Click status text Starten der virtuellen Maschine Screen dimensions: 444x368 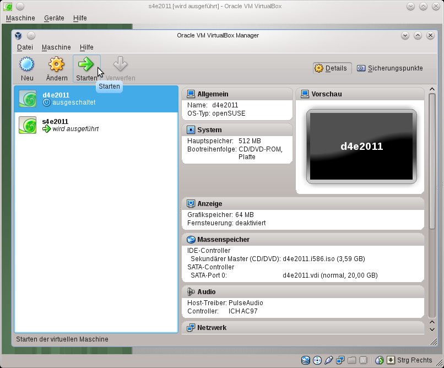coord(62,339)
